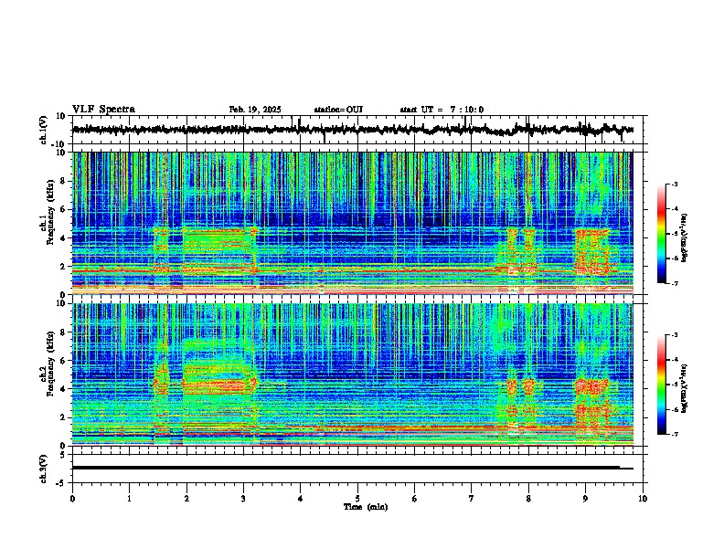Click the 'start UT = 7 : 10: 0' text
Screen dimensions: 724x559
[x=442, y=110]
